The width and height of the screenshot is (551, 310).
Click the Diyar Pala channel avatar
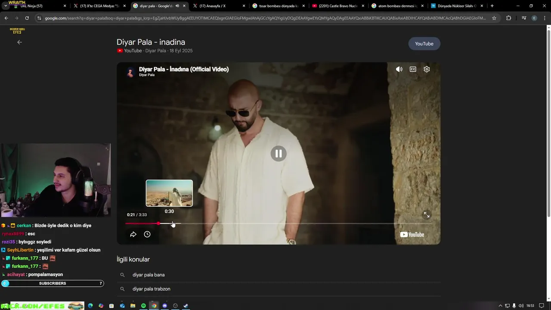point(130,72)
